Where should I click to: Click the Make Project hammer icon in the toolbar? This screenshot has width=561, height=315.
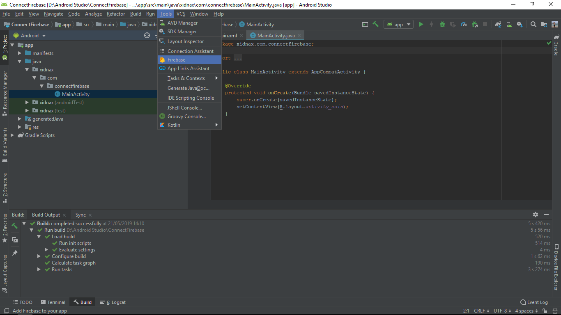click(x=375, y=24)
